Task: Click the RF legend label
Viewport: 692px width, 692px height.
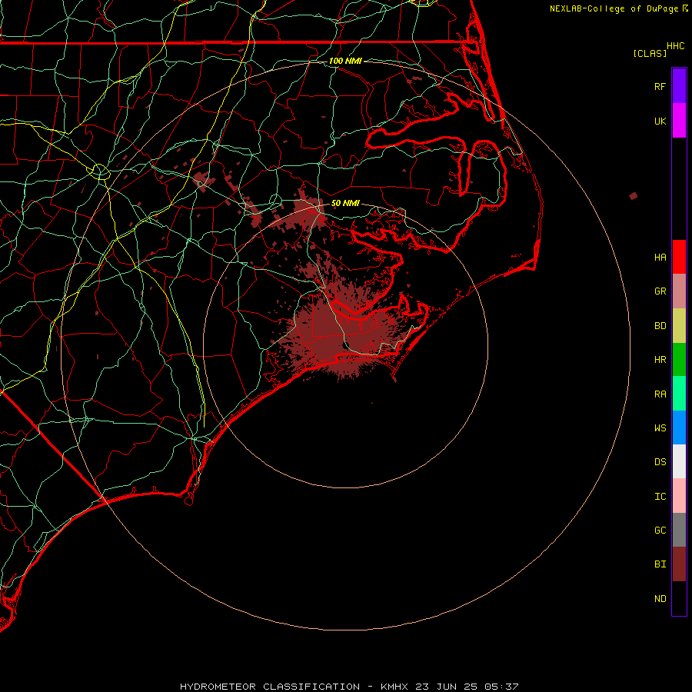Action: (x=660, y=86)
